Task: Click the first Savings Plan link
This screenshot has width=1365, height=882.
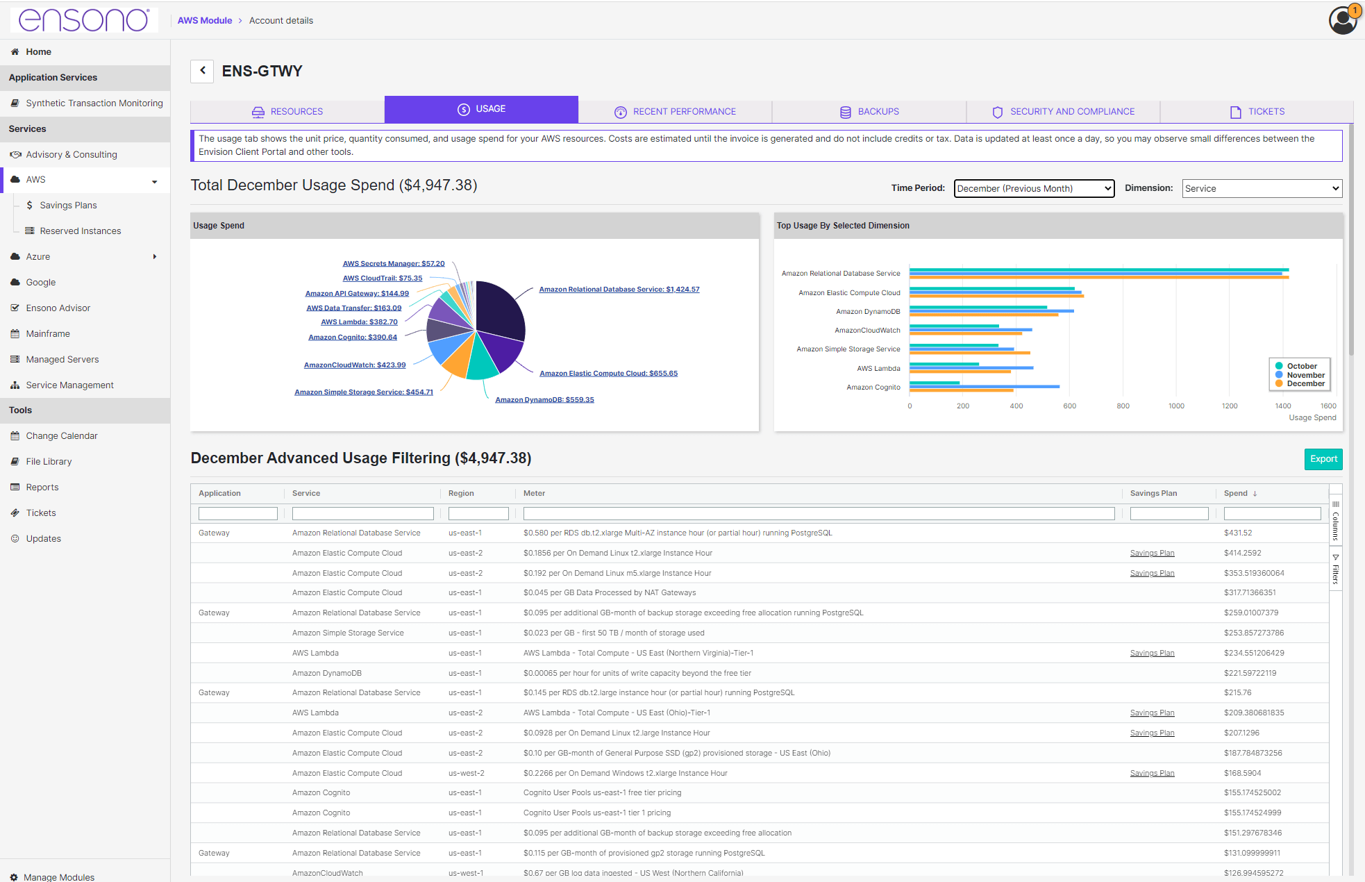Action: point(1151,553)
